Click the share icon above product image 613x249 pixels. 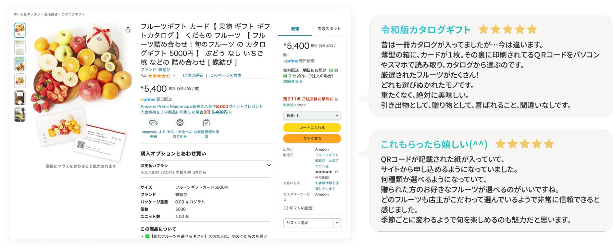pyautogui.click(x=128, y=30)
